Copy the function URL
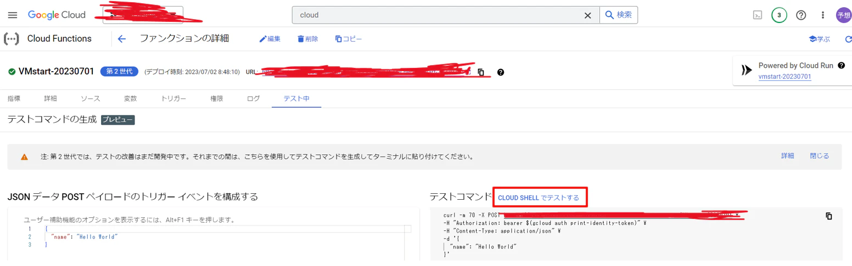Image resolution: width=852 pixels, height=266 pixels. pos(481,72)
